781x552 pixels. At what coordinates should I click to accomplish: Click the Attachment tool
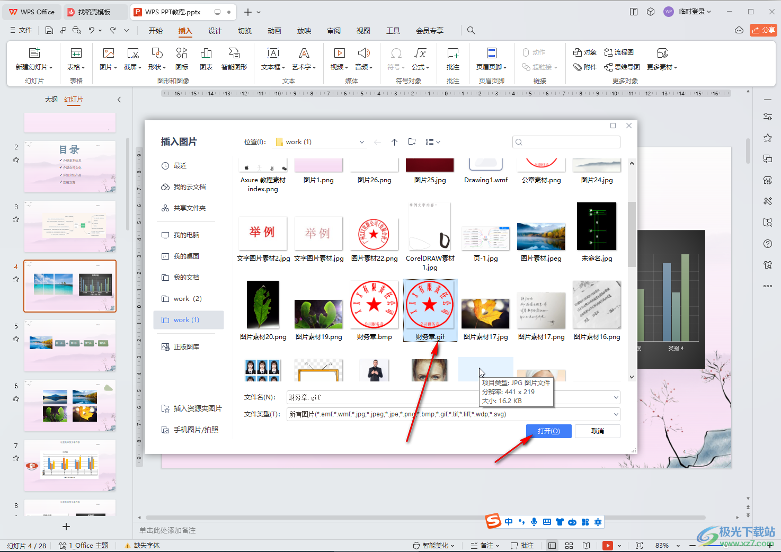[585, 67]
